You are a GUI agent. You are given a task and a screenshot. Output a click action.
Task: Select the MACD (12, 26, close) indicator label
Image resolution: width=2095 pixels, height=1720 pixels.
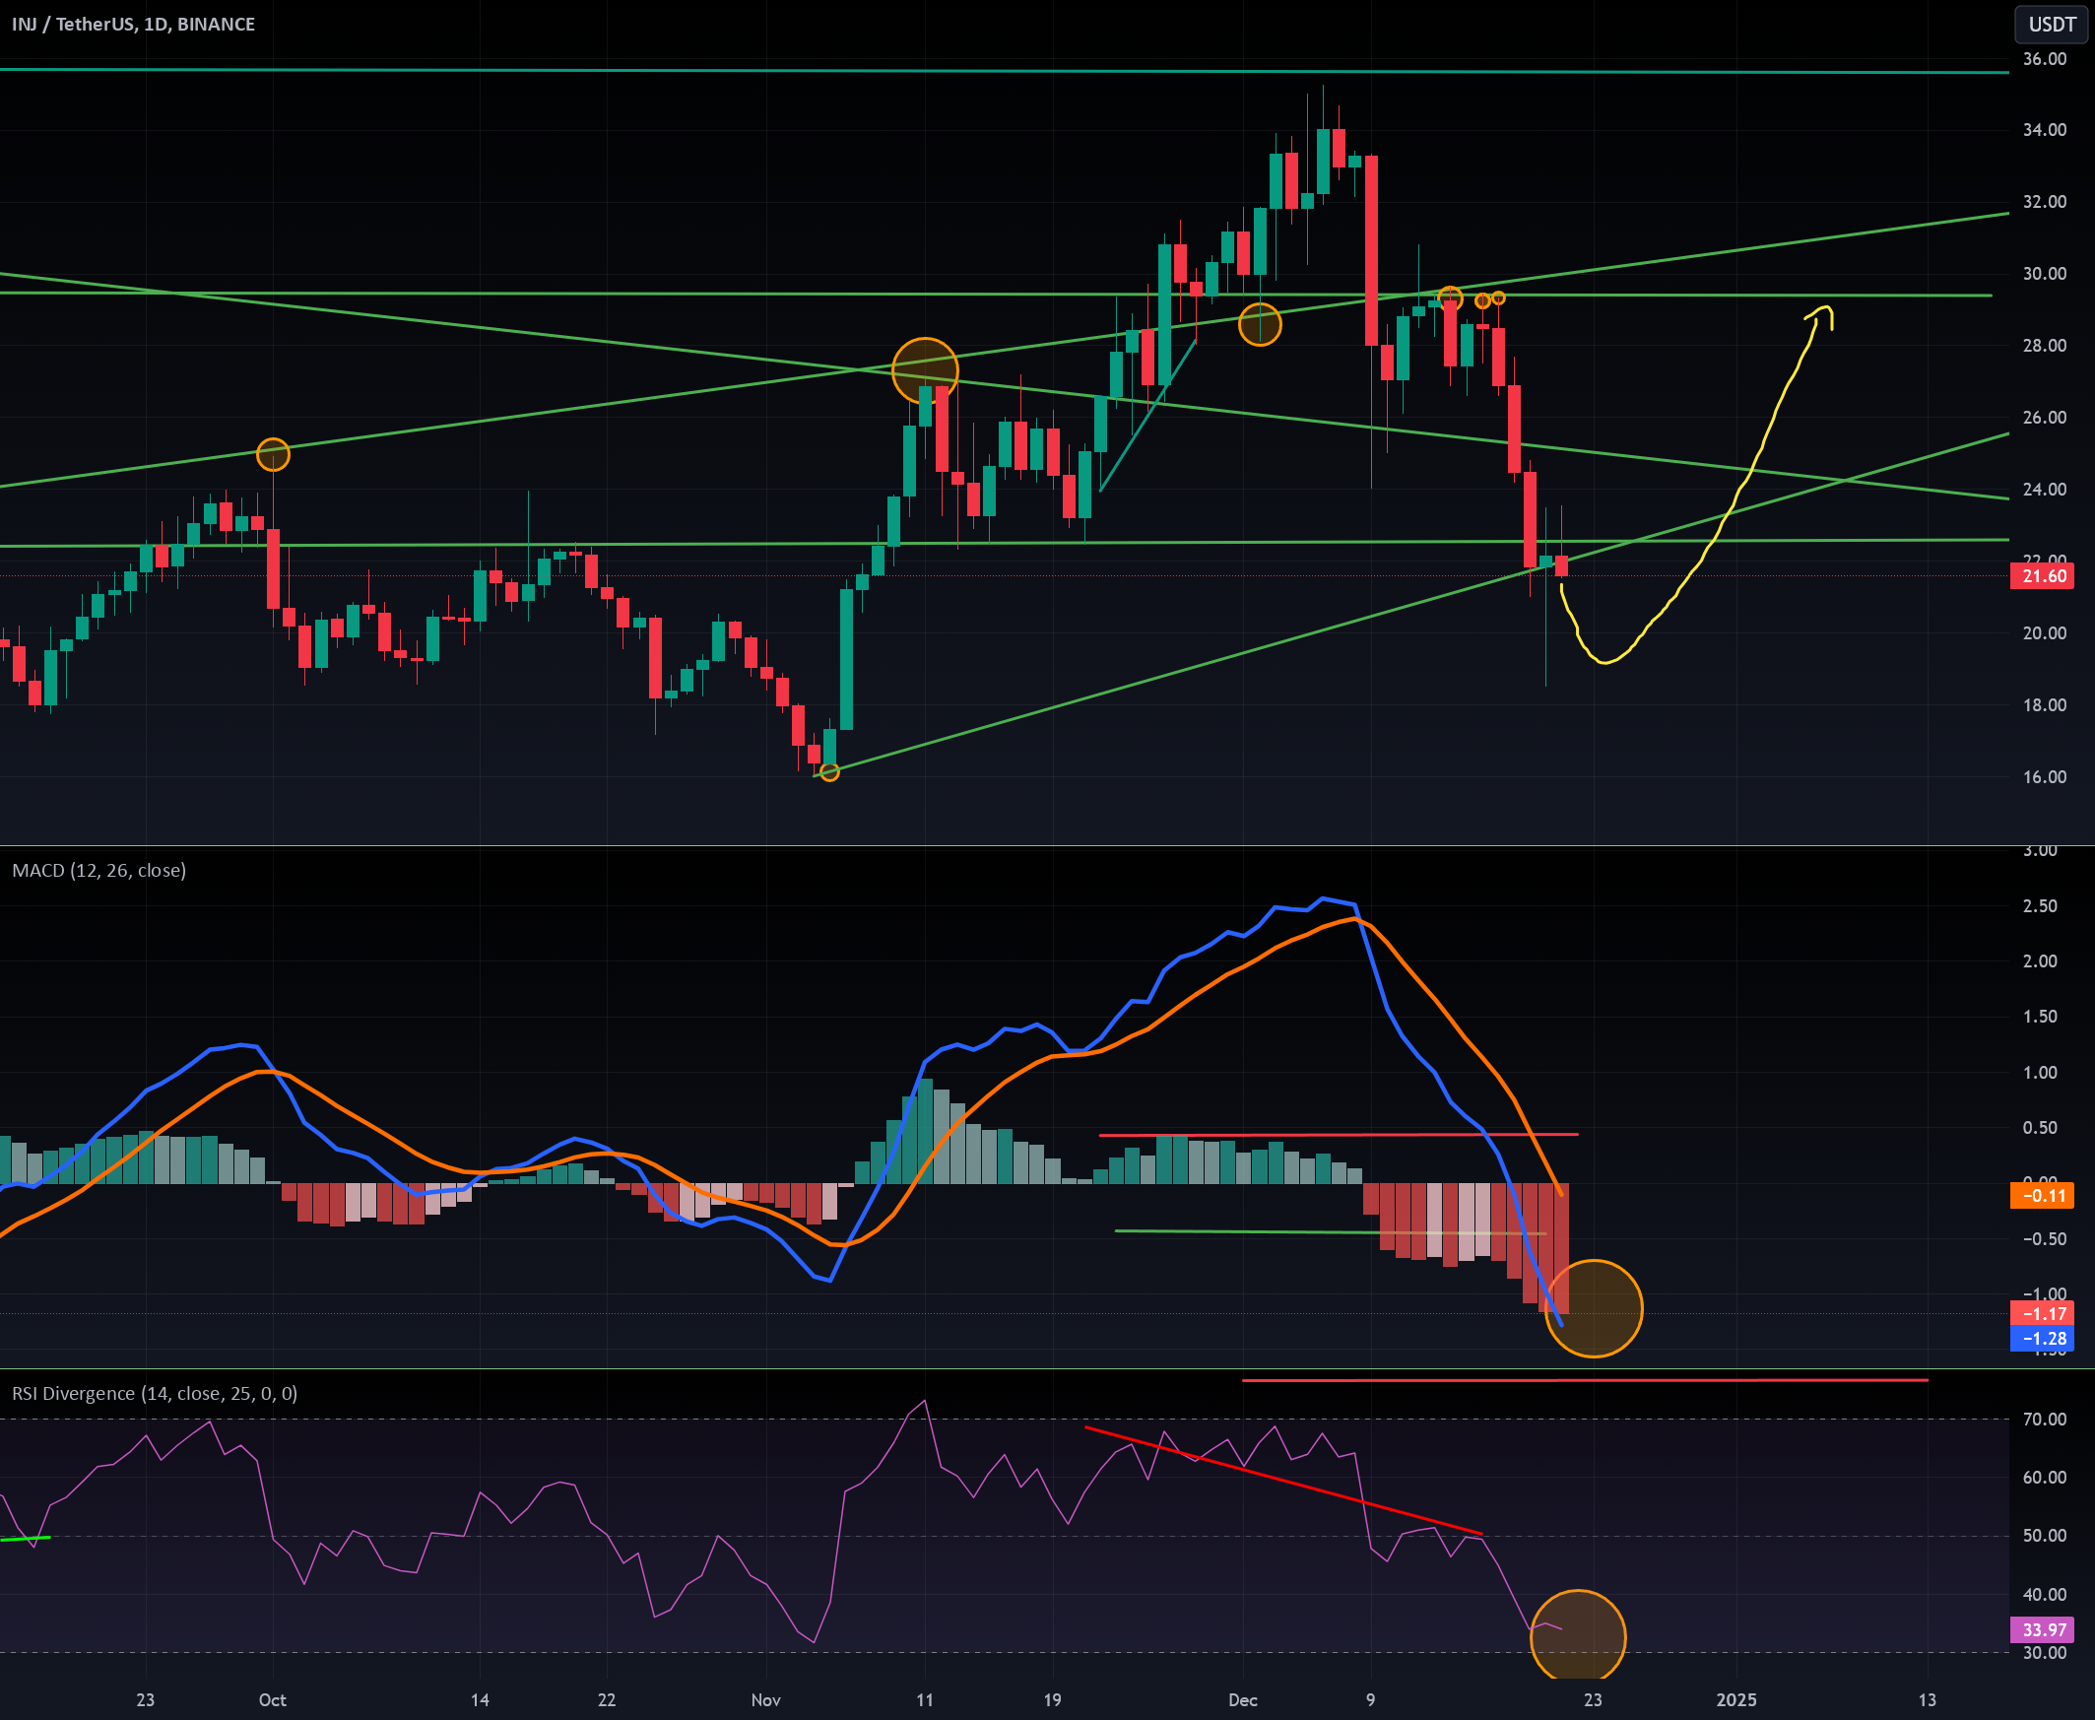point(99,870)
